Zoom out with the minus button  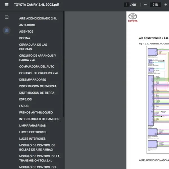click(x=145, y=5)
